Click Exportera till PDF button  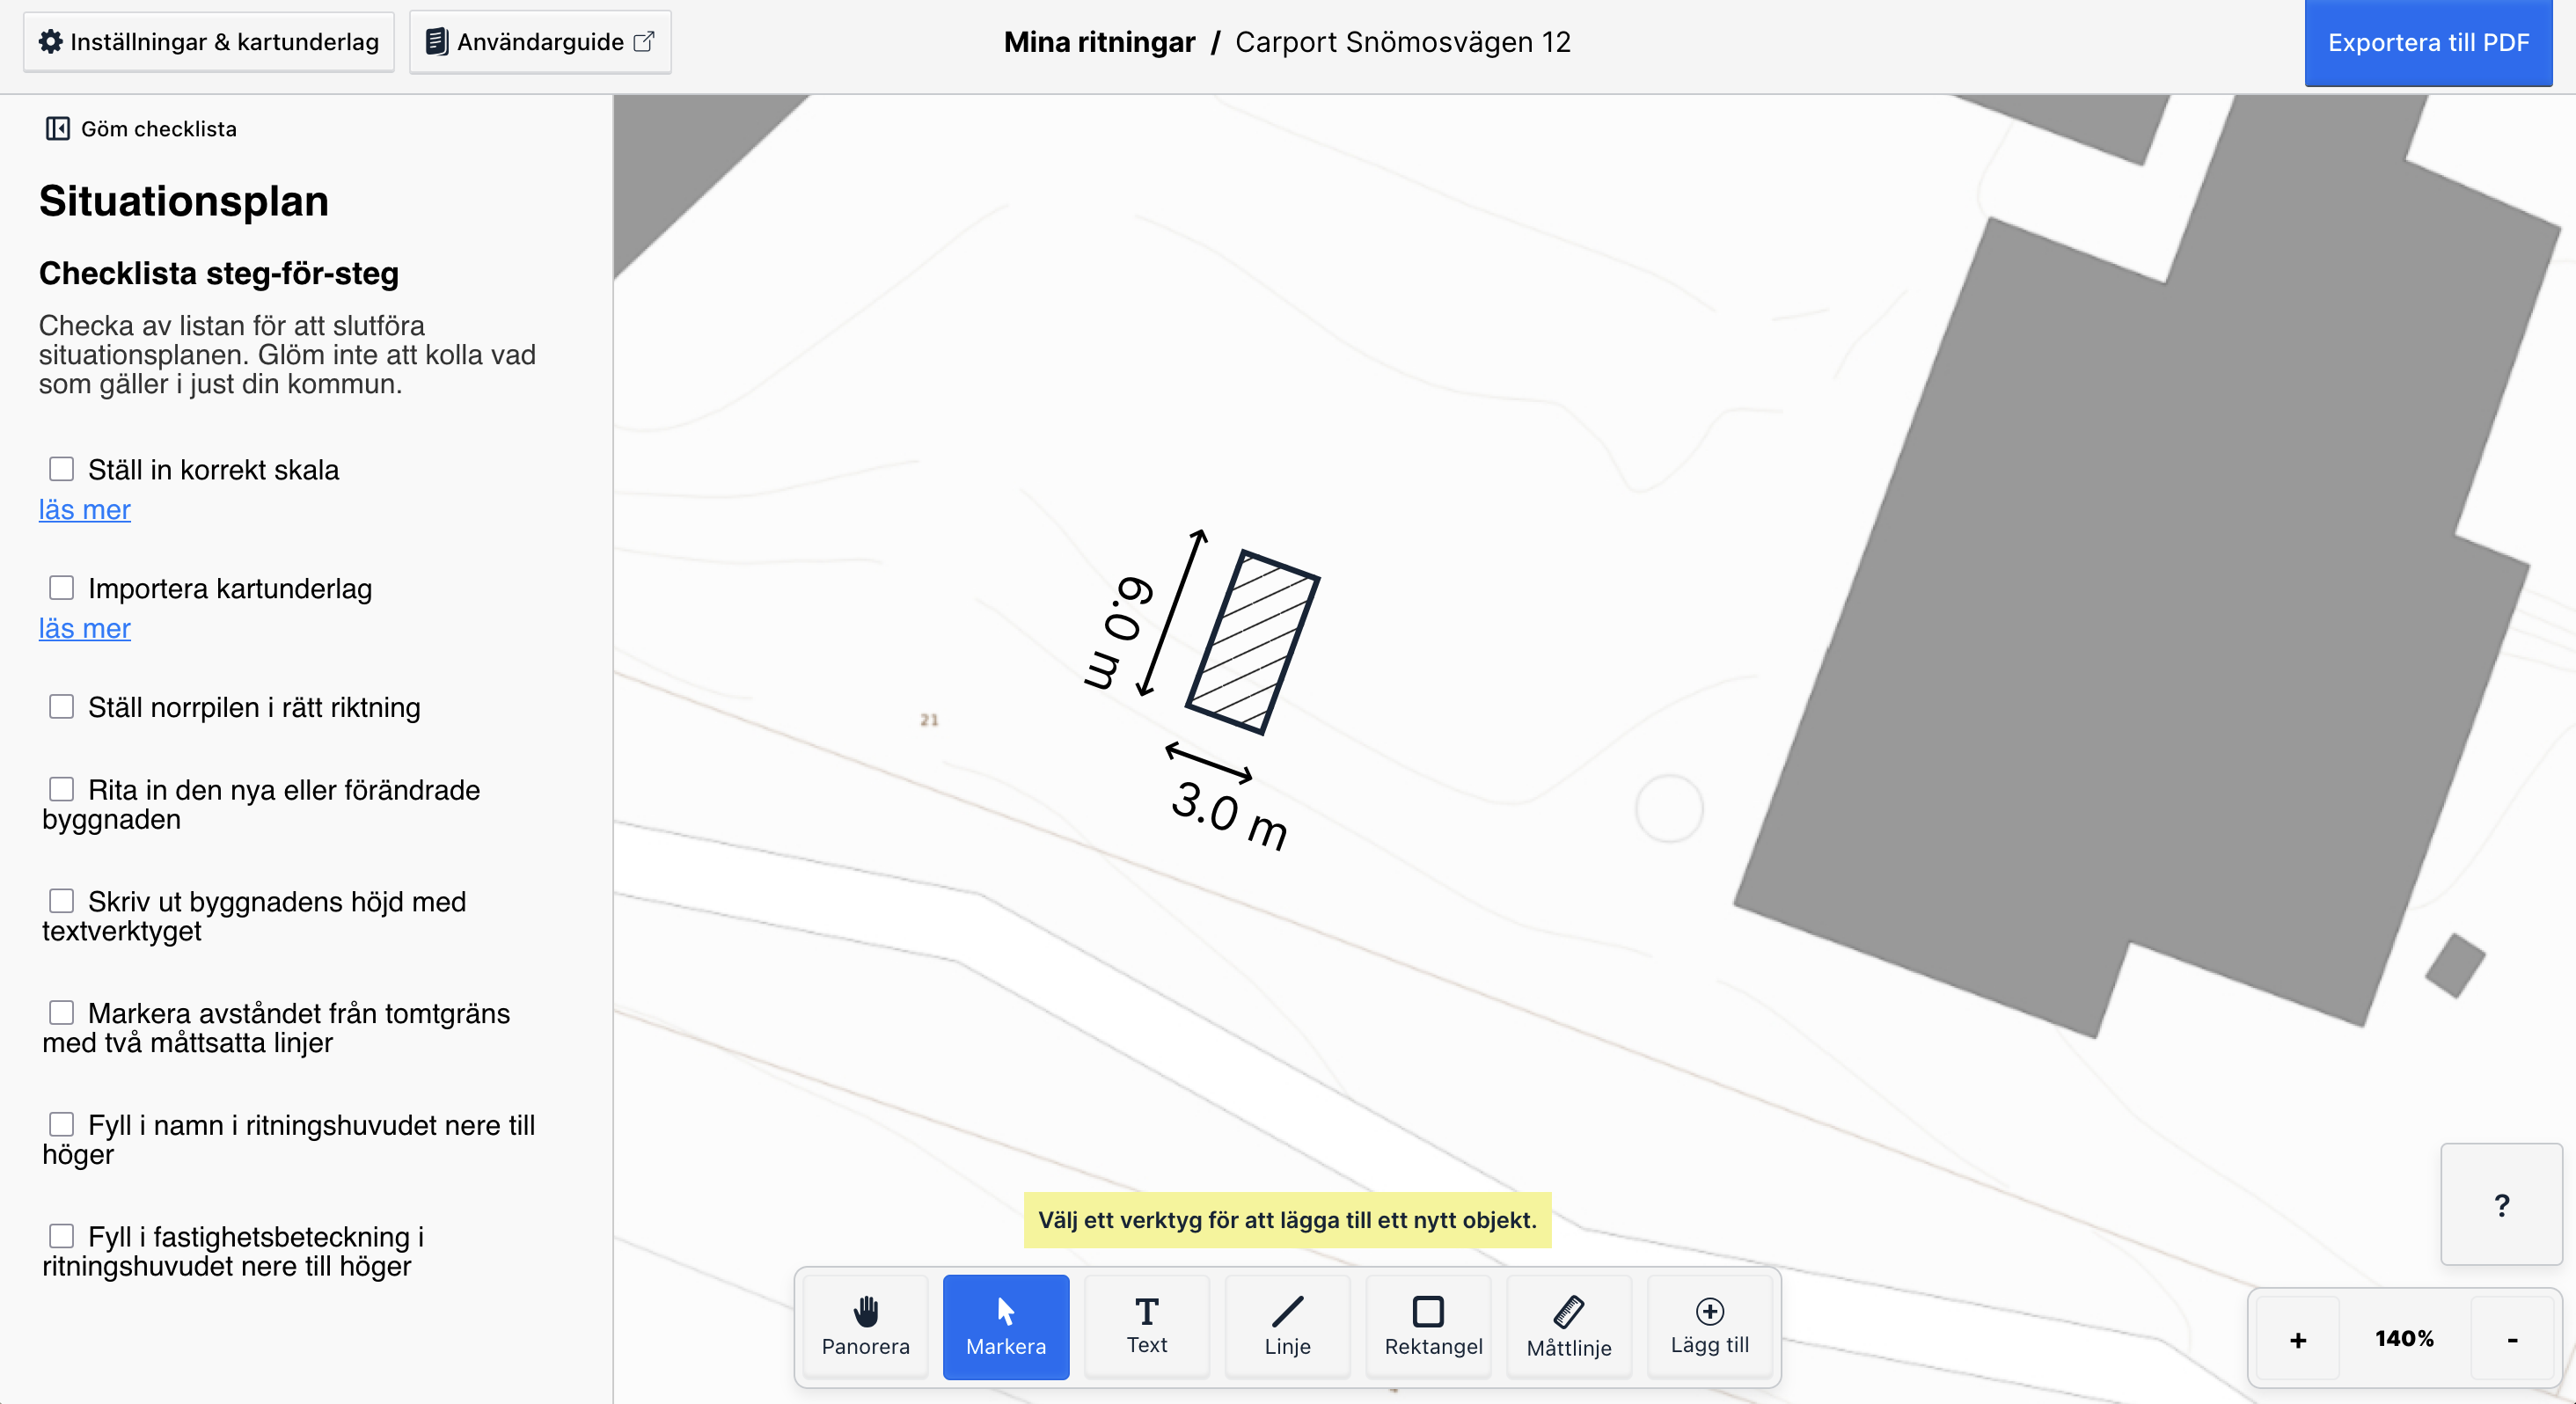pyautogui.click(x=2427, y=43)
